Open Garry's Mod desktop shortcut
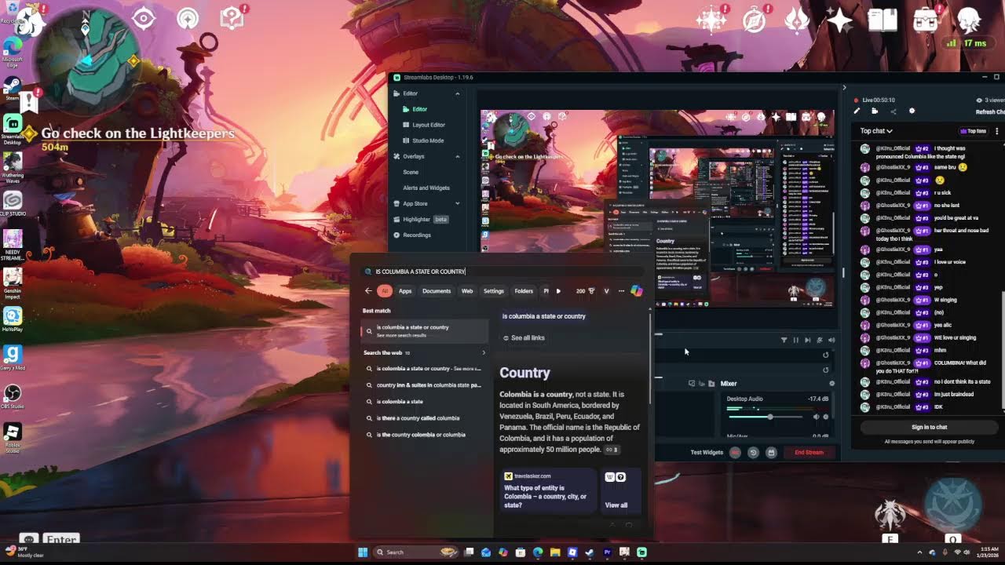 click(13, 358)
